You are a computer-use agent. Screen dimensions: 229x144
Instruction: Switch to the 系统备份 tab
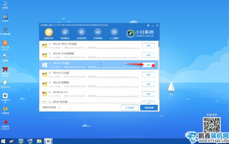click(65, 34)
